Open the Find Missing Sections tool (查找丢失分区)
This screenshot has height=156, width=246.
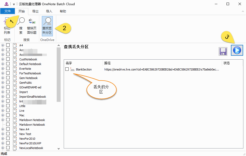(x=47, y=26)
